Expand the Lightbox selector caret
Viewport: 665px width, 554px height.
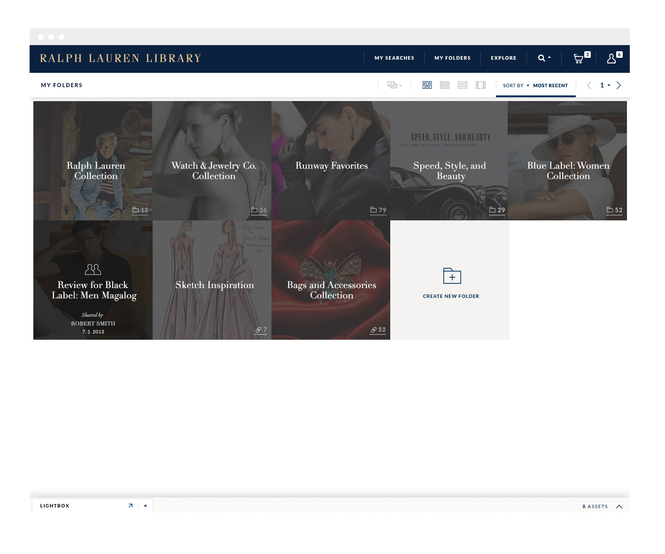(146, 506)
